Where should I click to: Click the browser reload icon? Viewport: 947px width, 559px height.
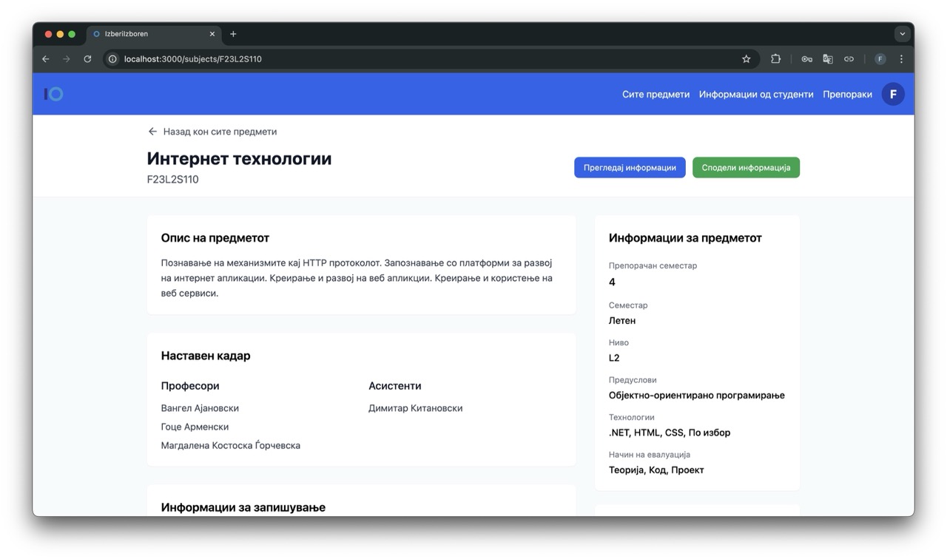click(87, 59)
